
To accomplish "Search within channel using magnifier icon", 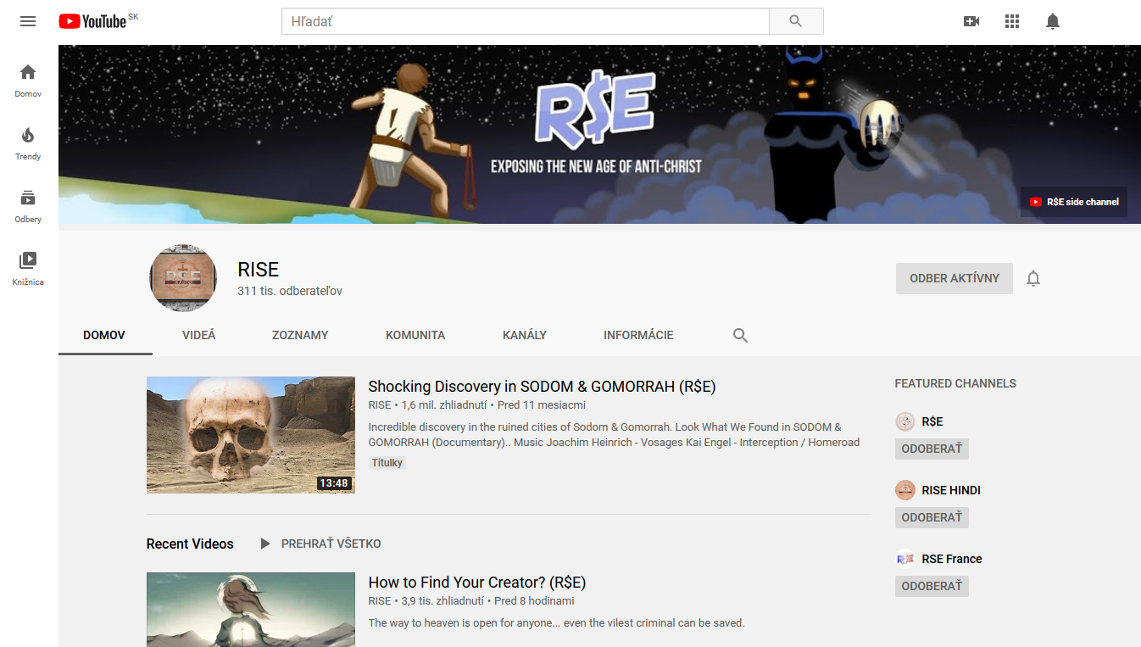I will tap(740, 336).
